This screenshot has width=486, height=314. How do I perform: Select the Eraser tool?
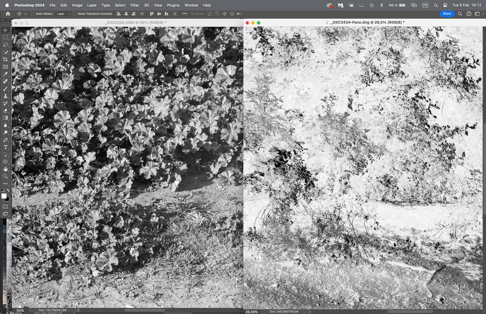[5, 110]
